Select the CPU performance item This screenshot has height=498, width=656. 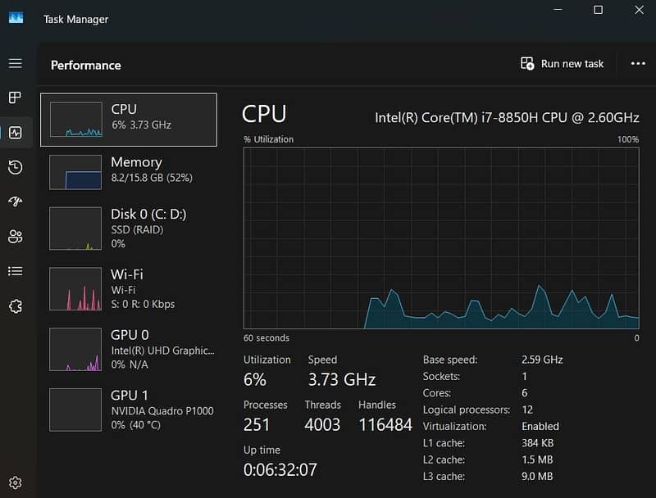click(x=129, y=120)
